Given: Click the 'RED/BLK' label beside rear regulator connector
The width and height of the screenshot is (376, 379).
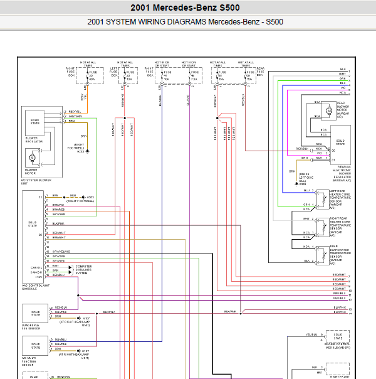Looking at the screenshot, I should [302, 149].
